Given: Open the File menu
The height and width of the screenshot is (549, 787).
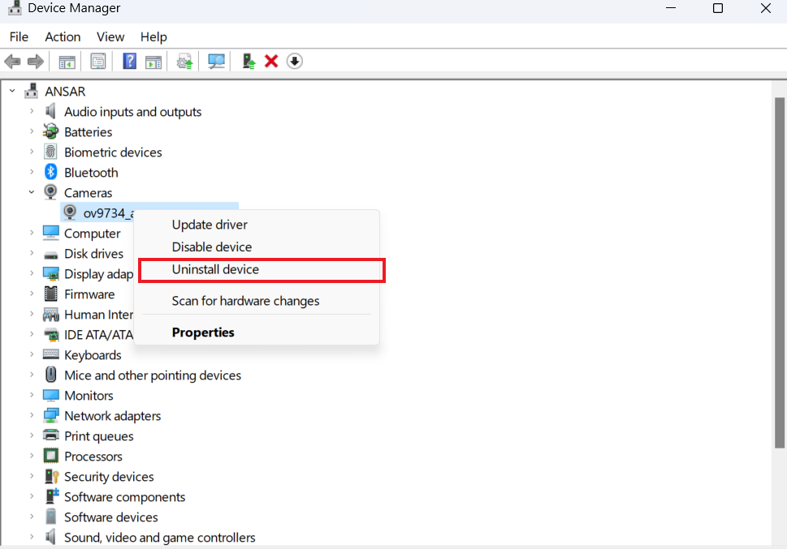Looking at the screenshot, I should click(x=19, y=36).
